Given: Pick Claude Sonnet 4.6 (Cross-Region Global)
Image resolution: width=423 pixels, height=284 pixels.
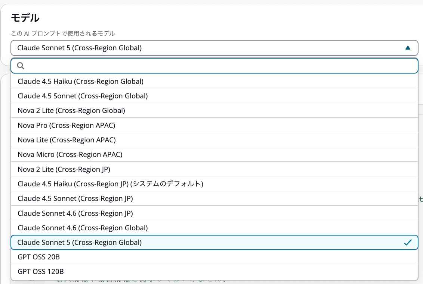Looking at the screenshot, I should 214,228.
